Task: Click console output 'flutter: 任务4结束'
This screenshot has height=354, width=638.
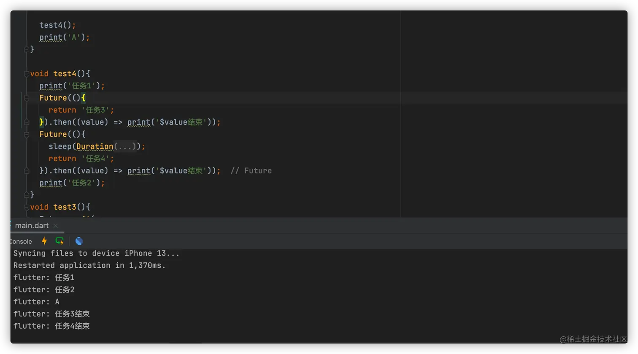Action: click(x=51, y=326)
